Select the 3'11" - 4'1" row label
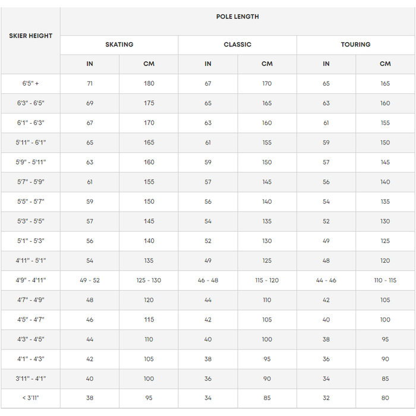 pos(30,379)
